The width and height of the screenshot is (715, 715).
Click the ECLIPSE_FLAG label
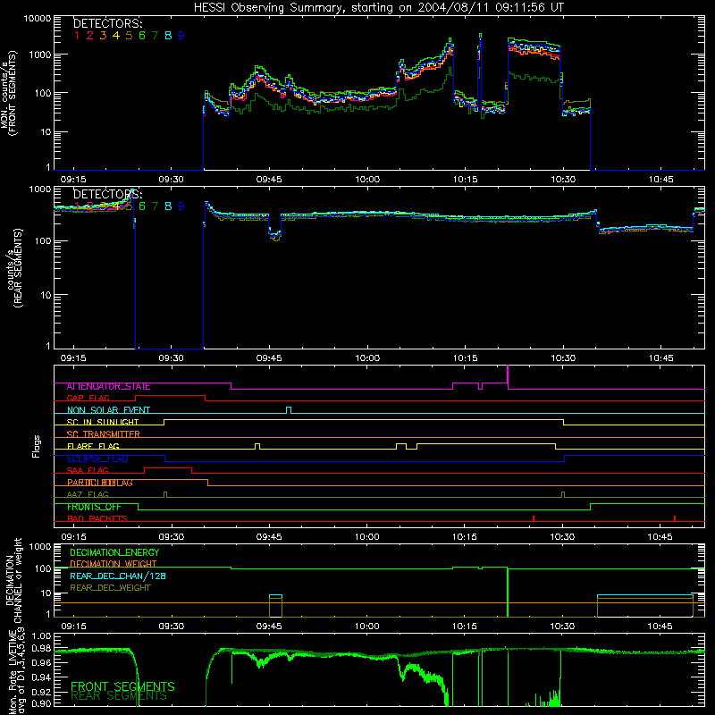pyautogui.click(x=97, y=458)
